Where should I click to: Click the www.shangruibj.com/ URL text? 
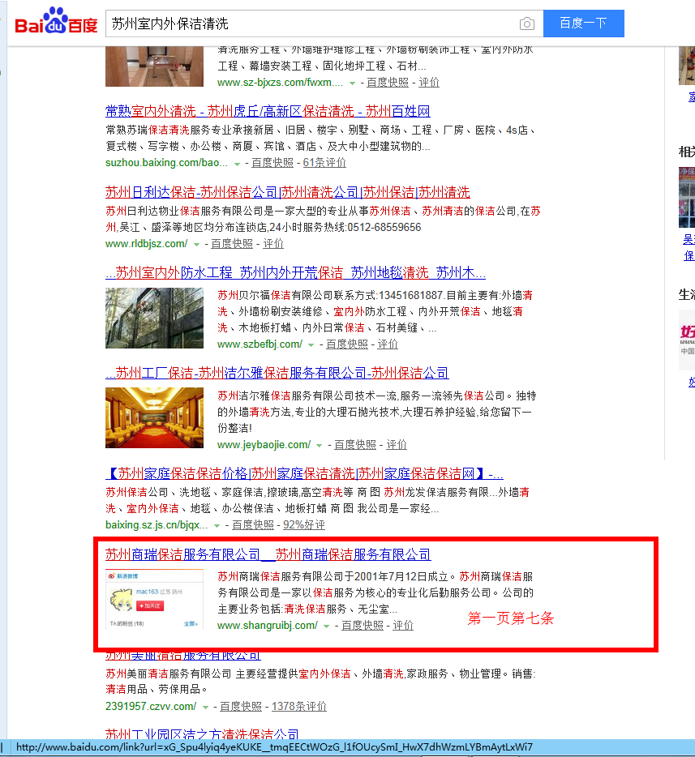pos(267,625)
